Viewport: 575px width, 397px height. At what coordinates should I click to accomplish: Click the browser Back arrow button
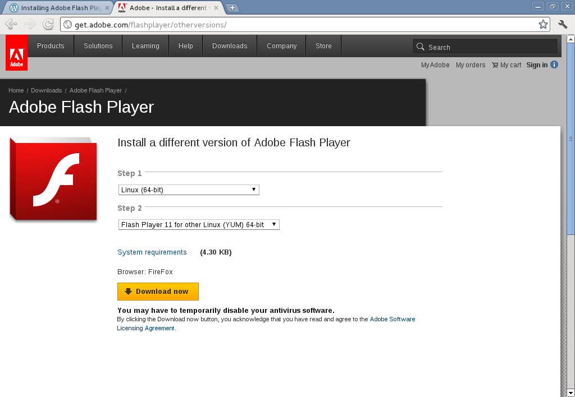pos(11,25)
